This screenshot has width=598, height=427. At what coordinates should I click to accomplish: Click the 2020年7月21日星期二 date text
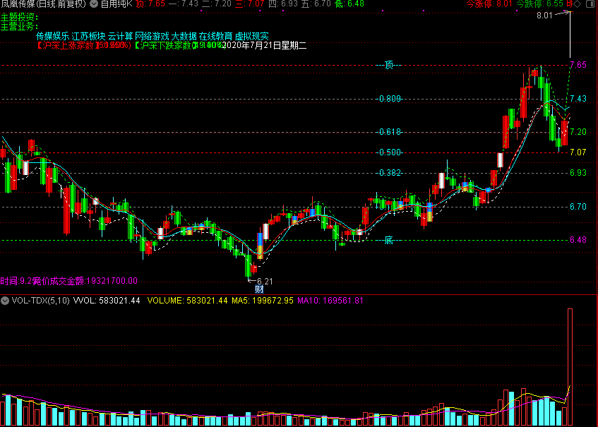265,46
